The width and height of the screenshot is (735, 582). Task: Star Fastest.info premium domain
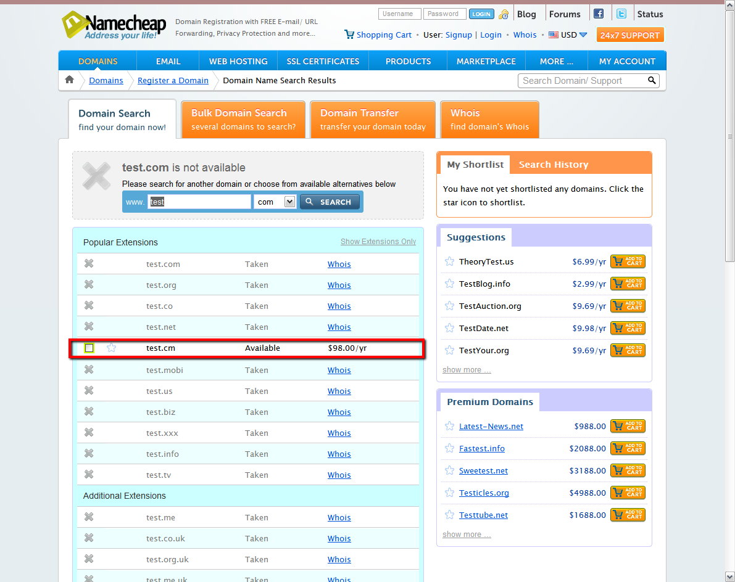click(x=449, y=448)
